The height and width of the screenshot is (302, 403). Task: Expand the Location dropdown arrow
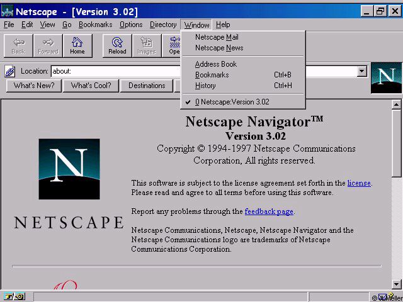click(362, 71)
